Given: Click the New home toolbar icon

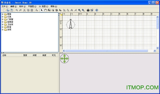Looking at the screenshot, I should point(4,10).
